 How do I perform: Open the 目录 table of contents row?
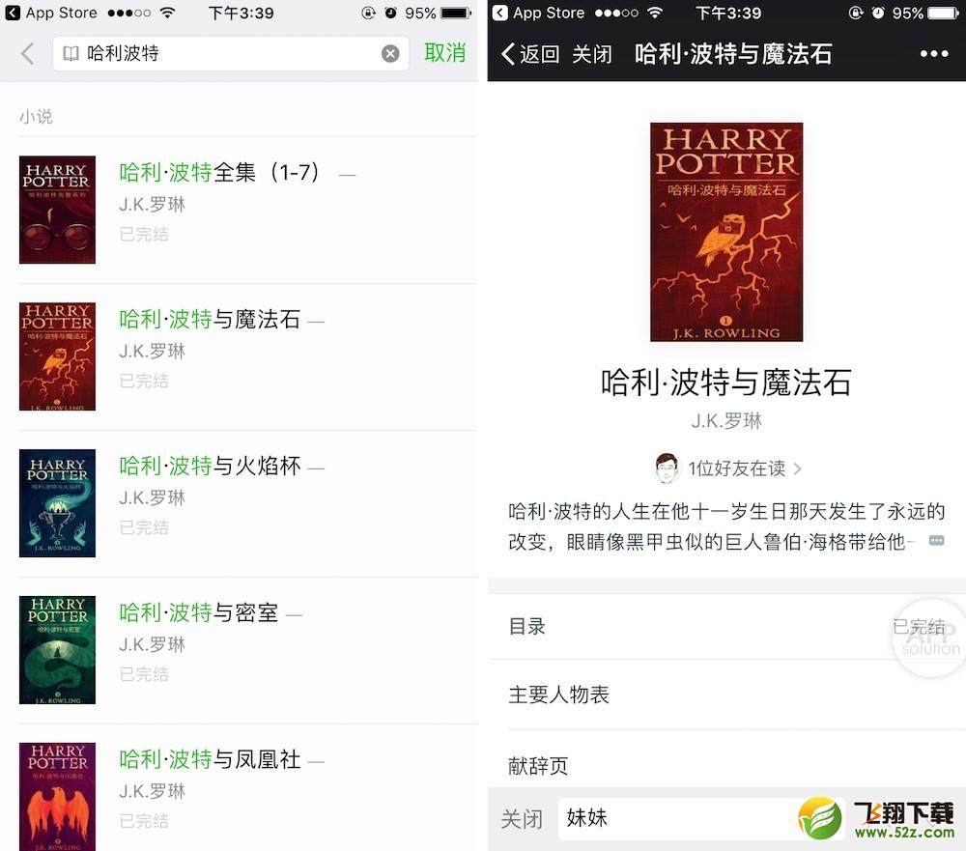(727, 627)
